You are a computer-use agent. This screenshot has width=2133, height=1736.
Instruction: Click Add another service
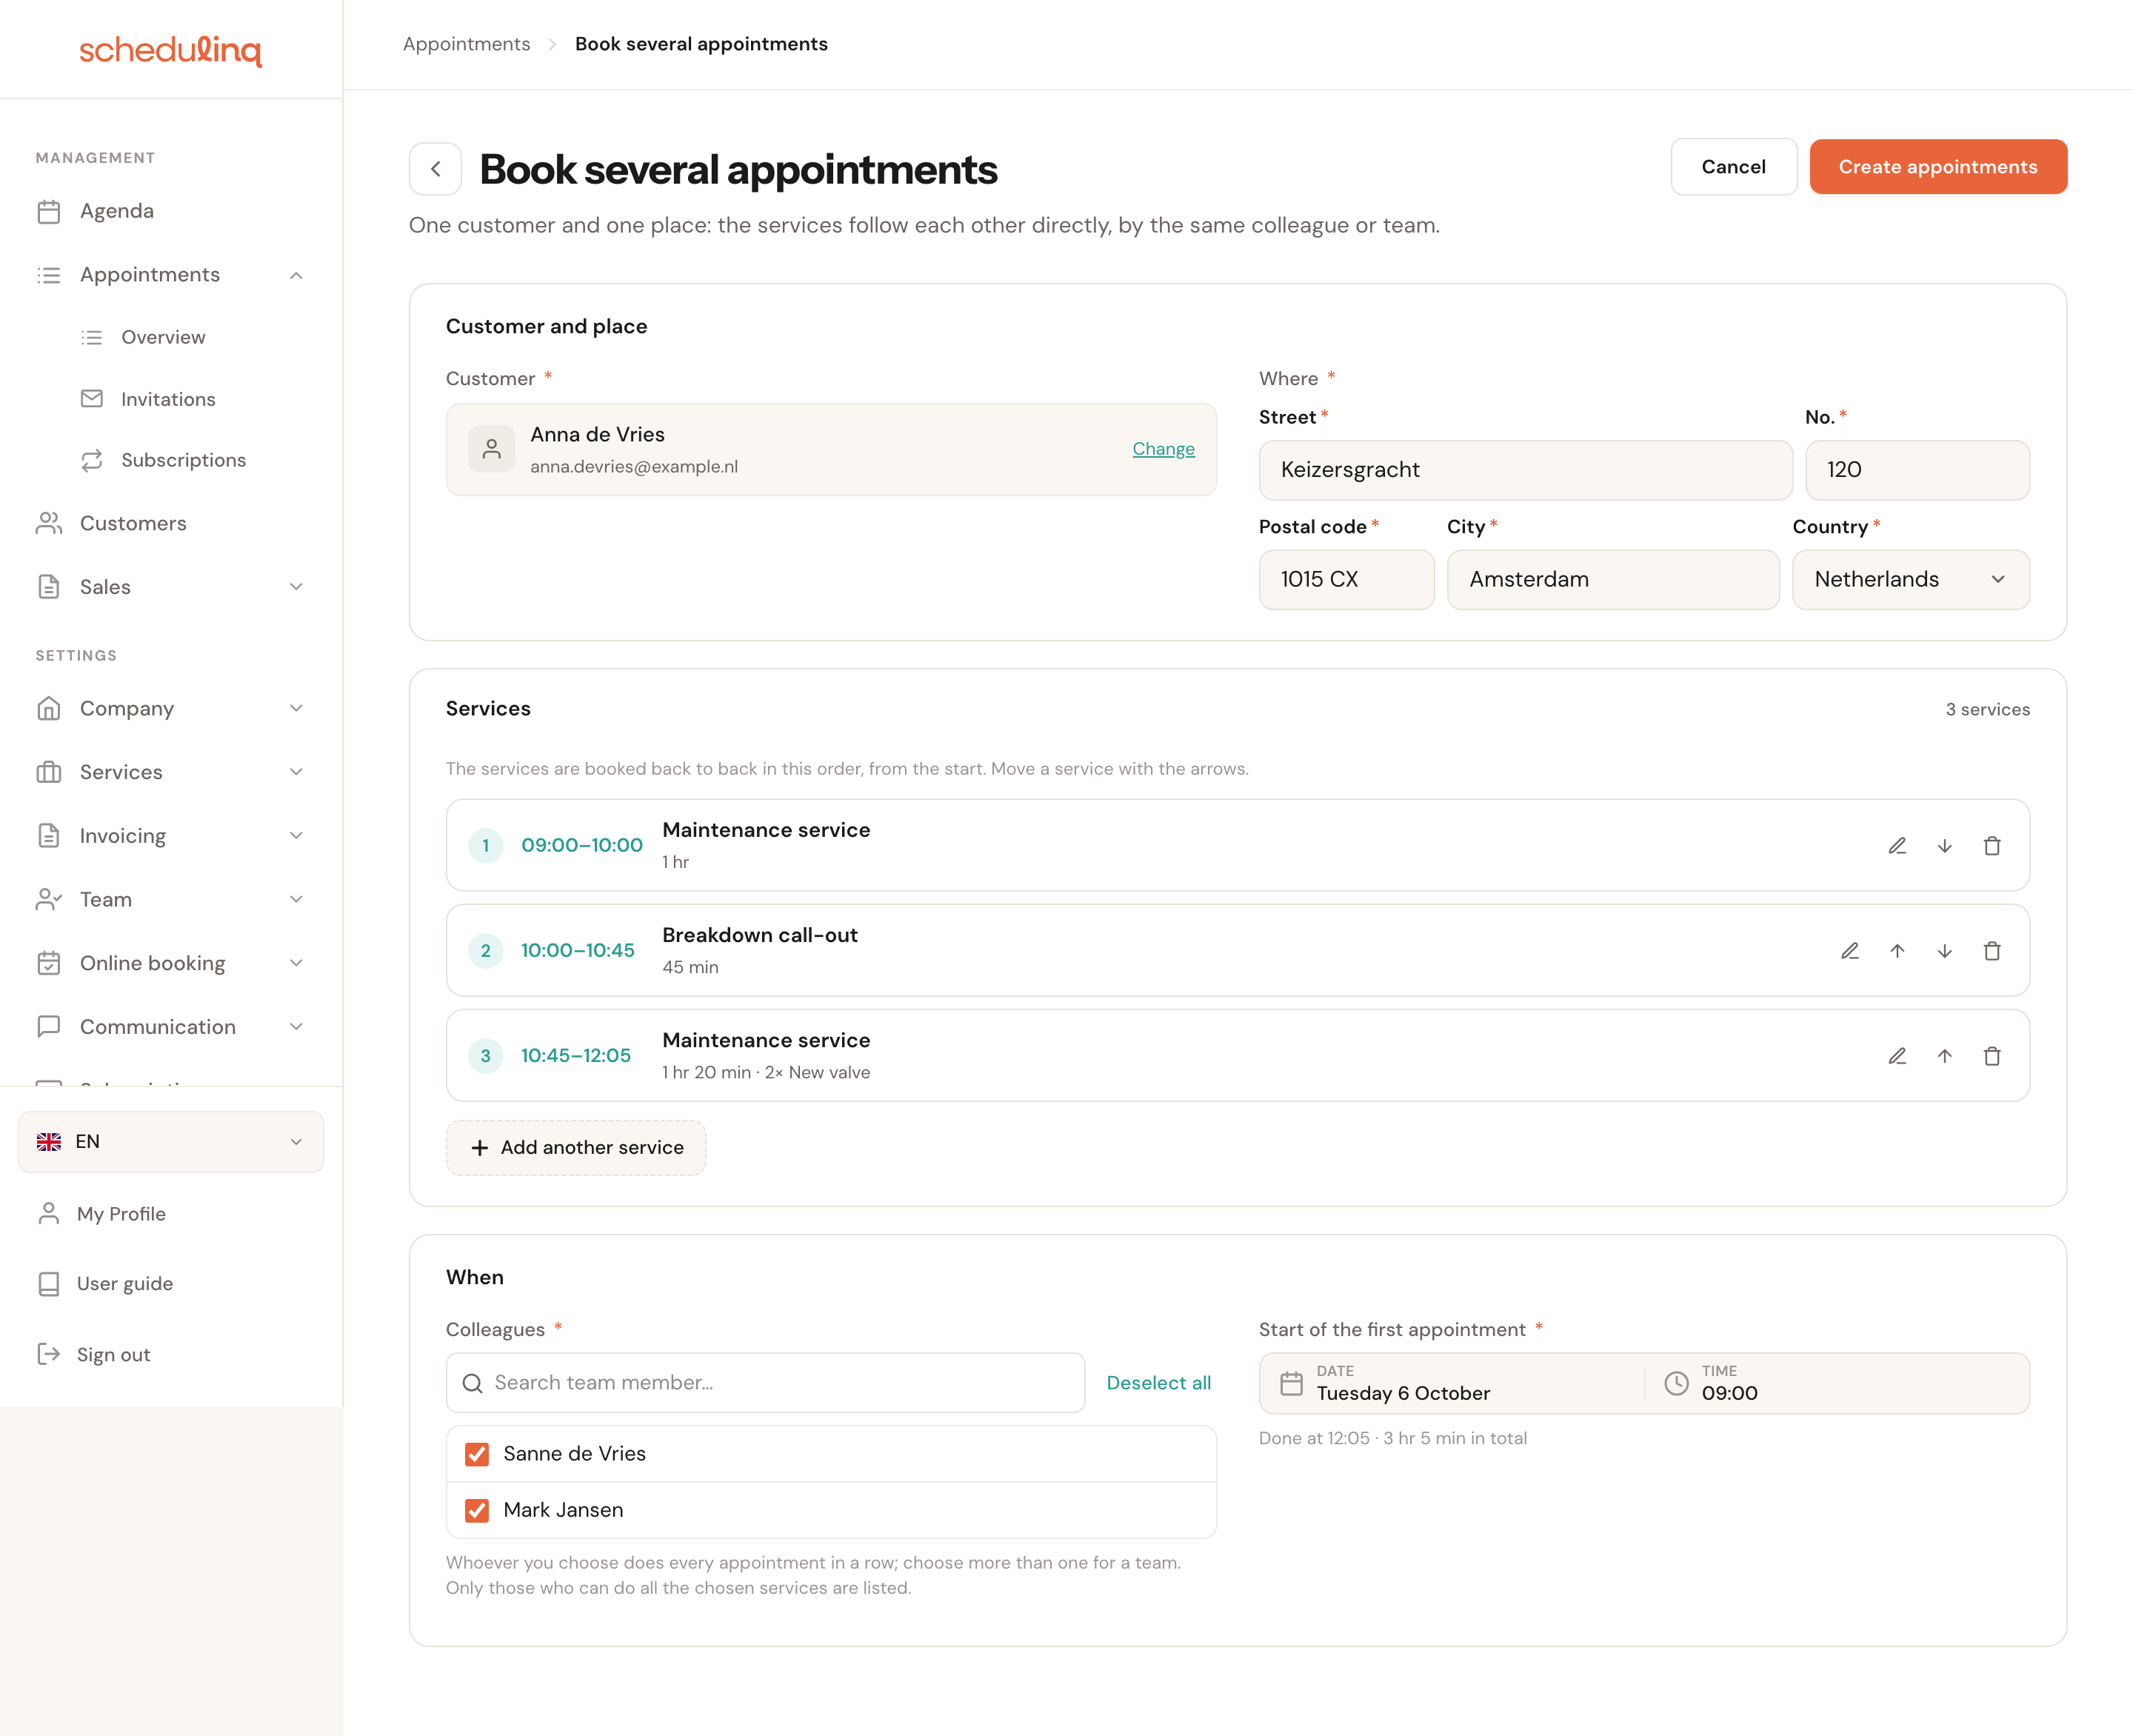tap(576, 1148)
